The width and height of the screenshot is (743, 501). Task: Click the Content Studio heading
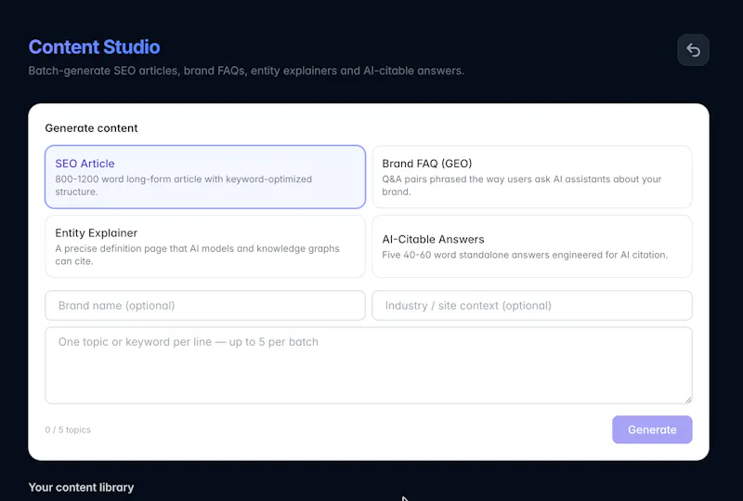95,47
